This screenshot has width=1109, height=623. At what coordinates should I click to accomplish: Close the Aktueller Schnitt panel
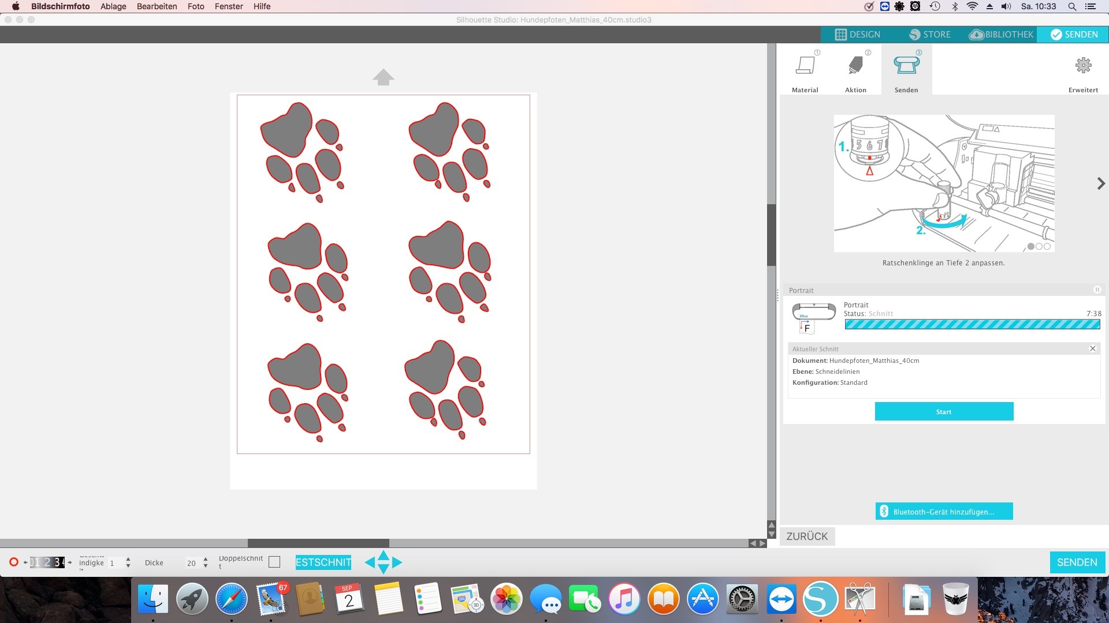tap(1092, 348)
